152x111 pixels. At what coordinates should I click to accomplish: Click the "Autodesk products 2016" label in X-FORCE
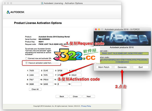click(122, 47)
